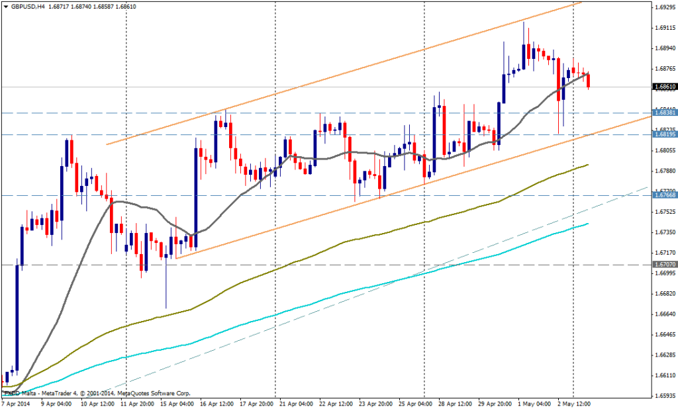678x409 pixels.
Task: Select the 1.67070 price level tag
Action: [x=664, y=265]
